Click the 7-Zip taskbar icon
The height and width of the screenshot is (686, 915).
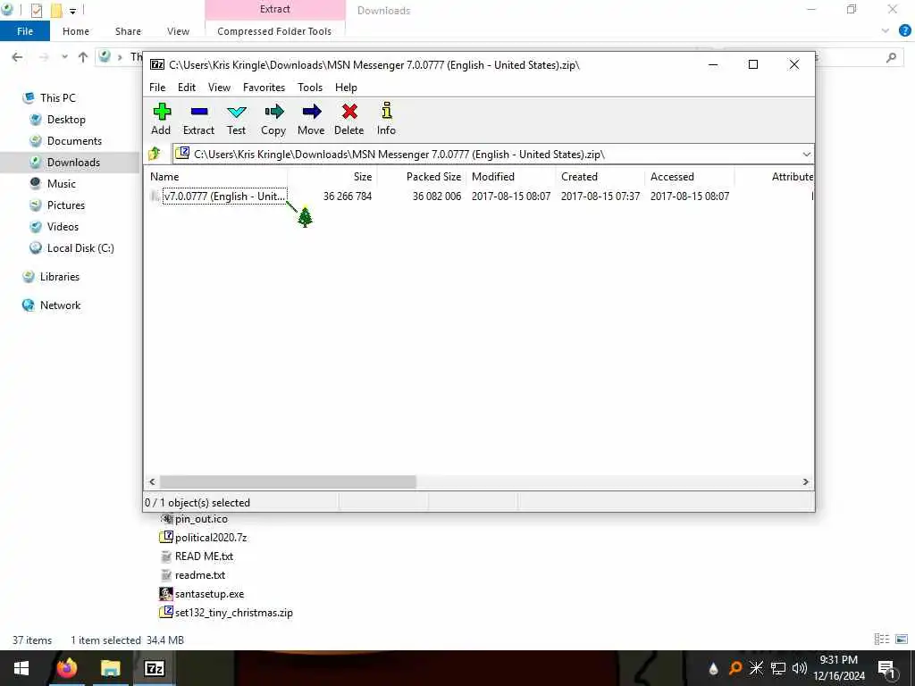[x=154, y=668]
